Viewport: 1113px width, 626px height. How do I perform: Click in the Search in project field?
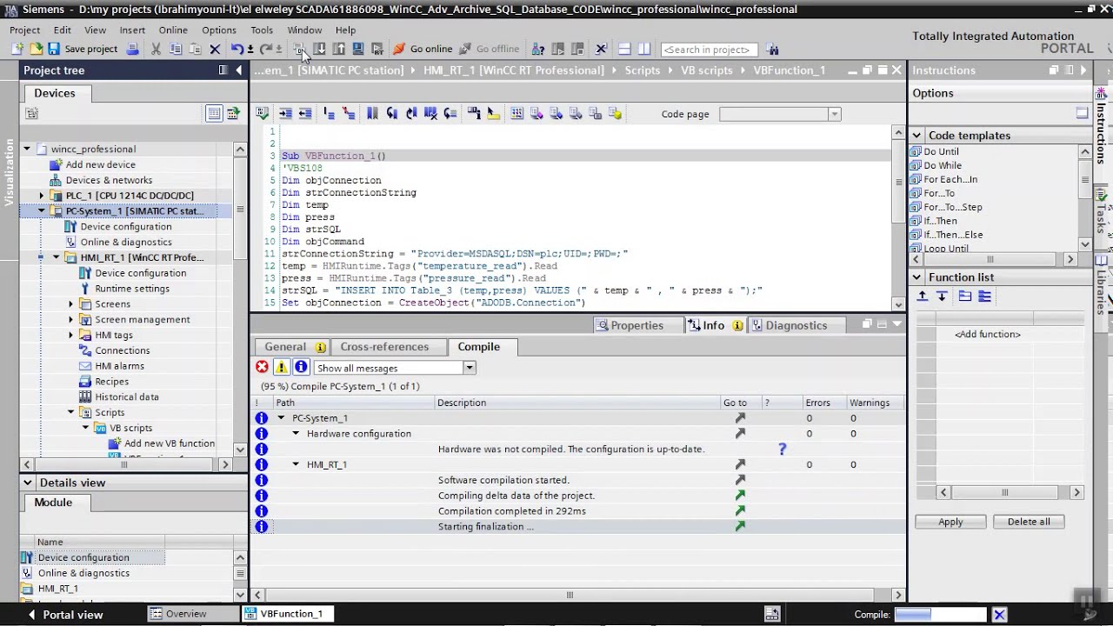coord(709,50)
